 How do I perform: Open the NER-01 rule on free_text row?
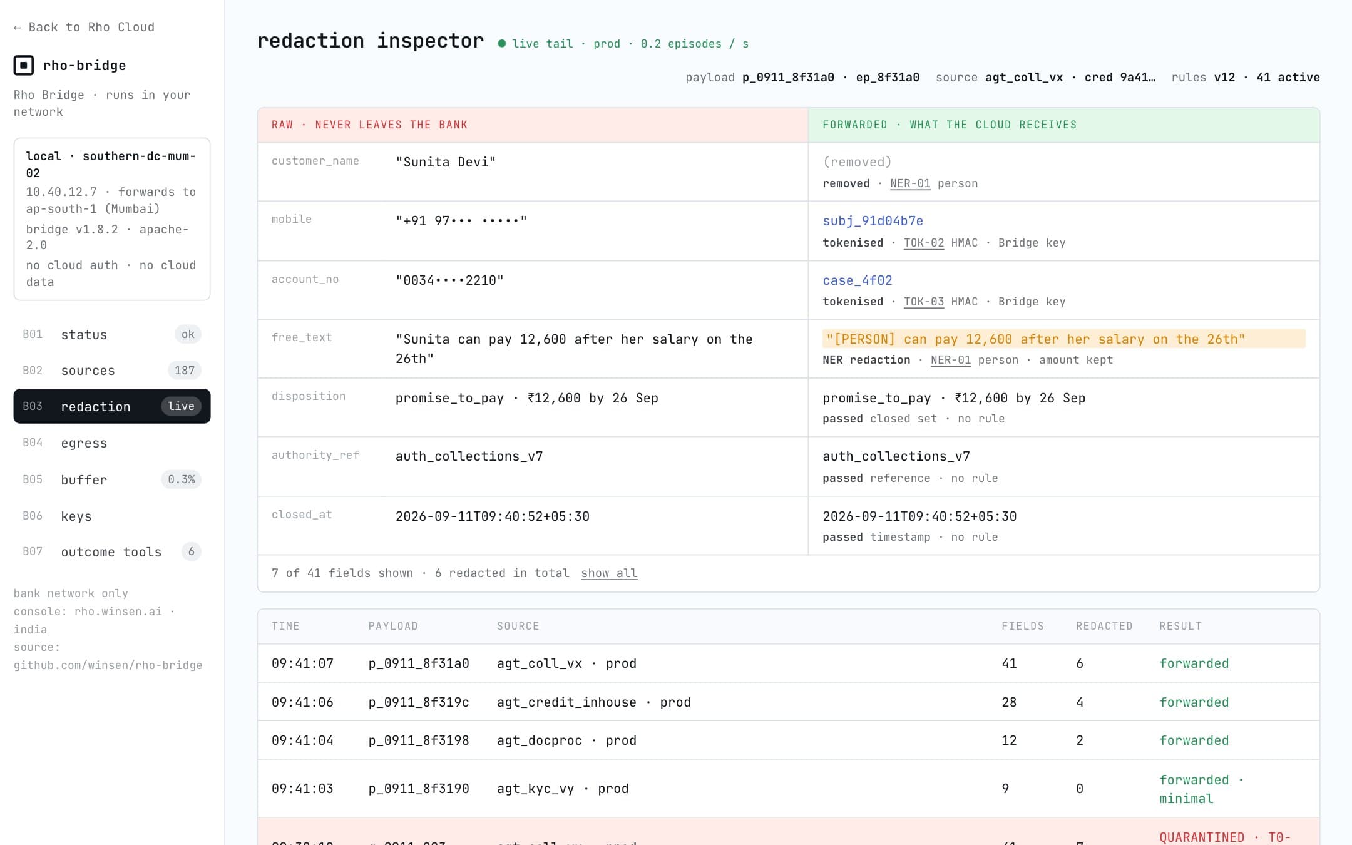[951, 360]
